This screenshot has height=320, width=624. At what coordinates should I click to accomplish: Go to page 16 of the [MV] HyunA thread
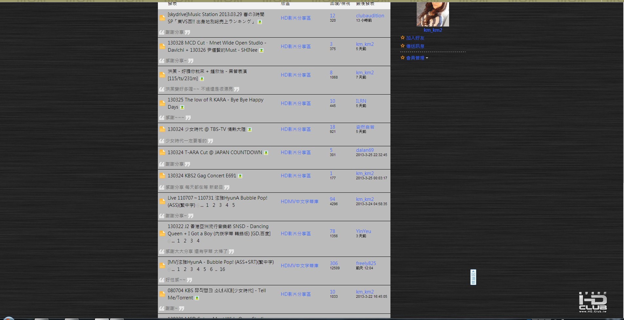[222, 269]
